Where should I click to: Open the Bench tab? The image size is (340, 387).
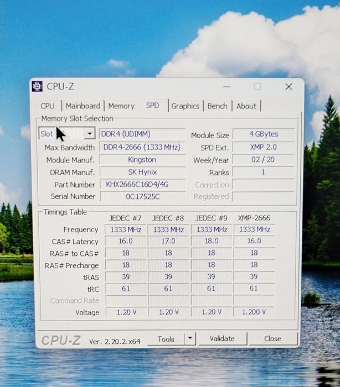pos(218,106)
